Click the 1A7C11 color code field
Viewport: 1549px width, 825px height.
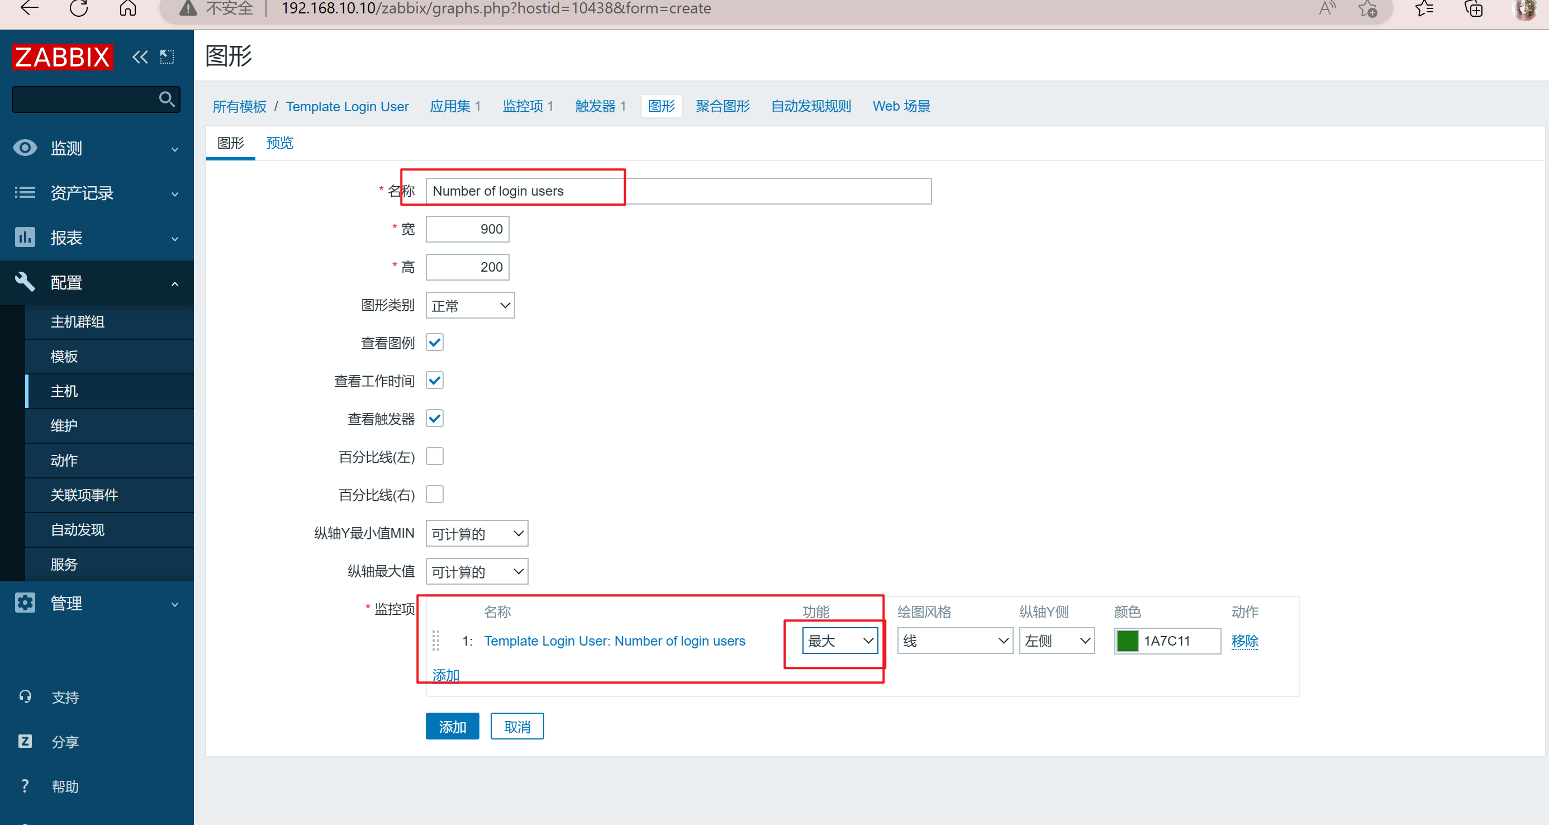[1180, 641]
